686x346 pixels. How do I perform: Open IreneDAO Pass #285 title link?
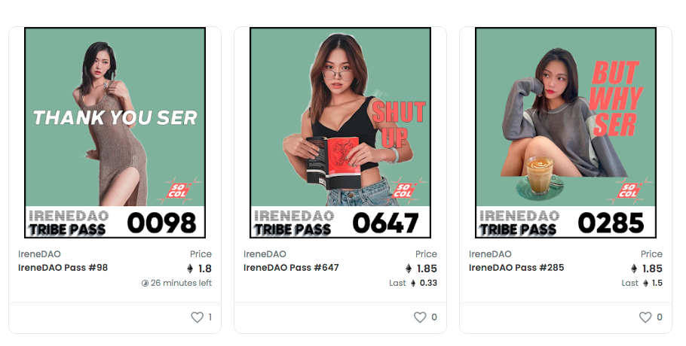(516, 268)
